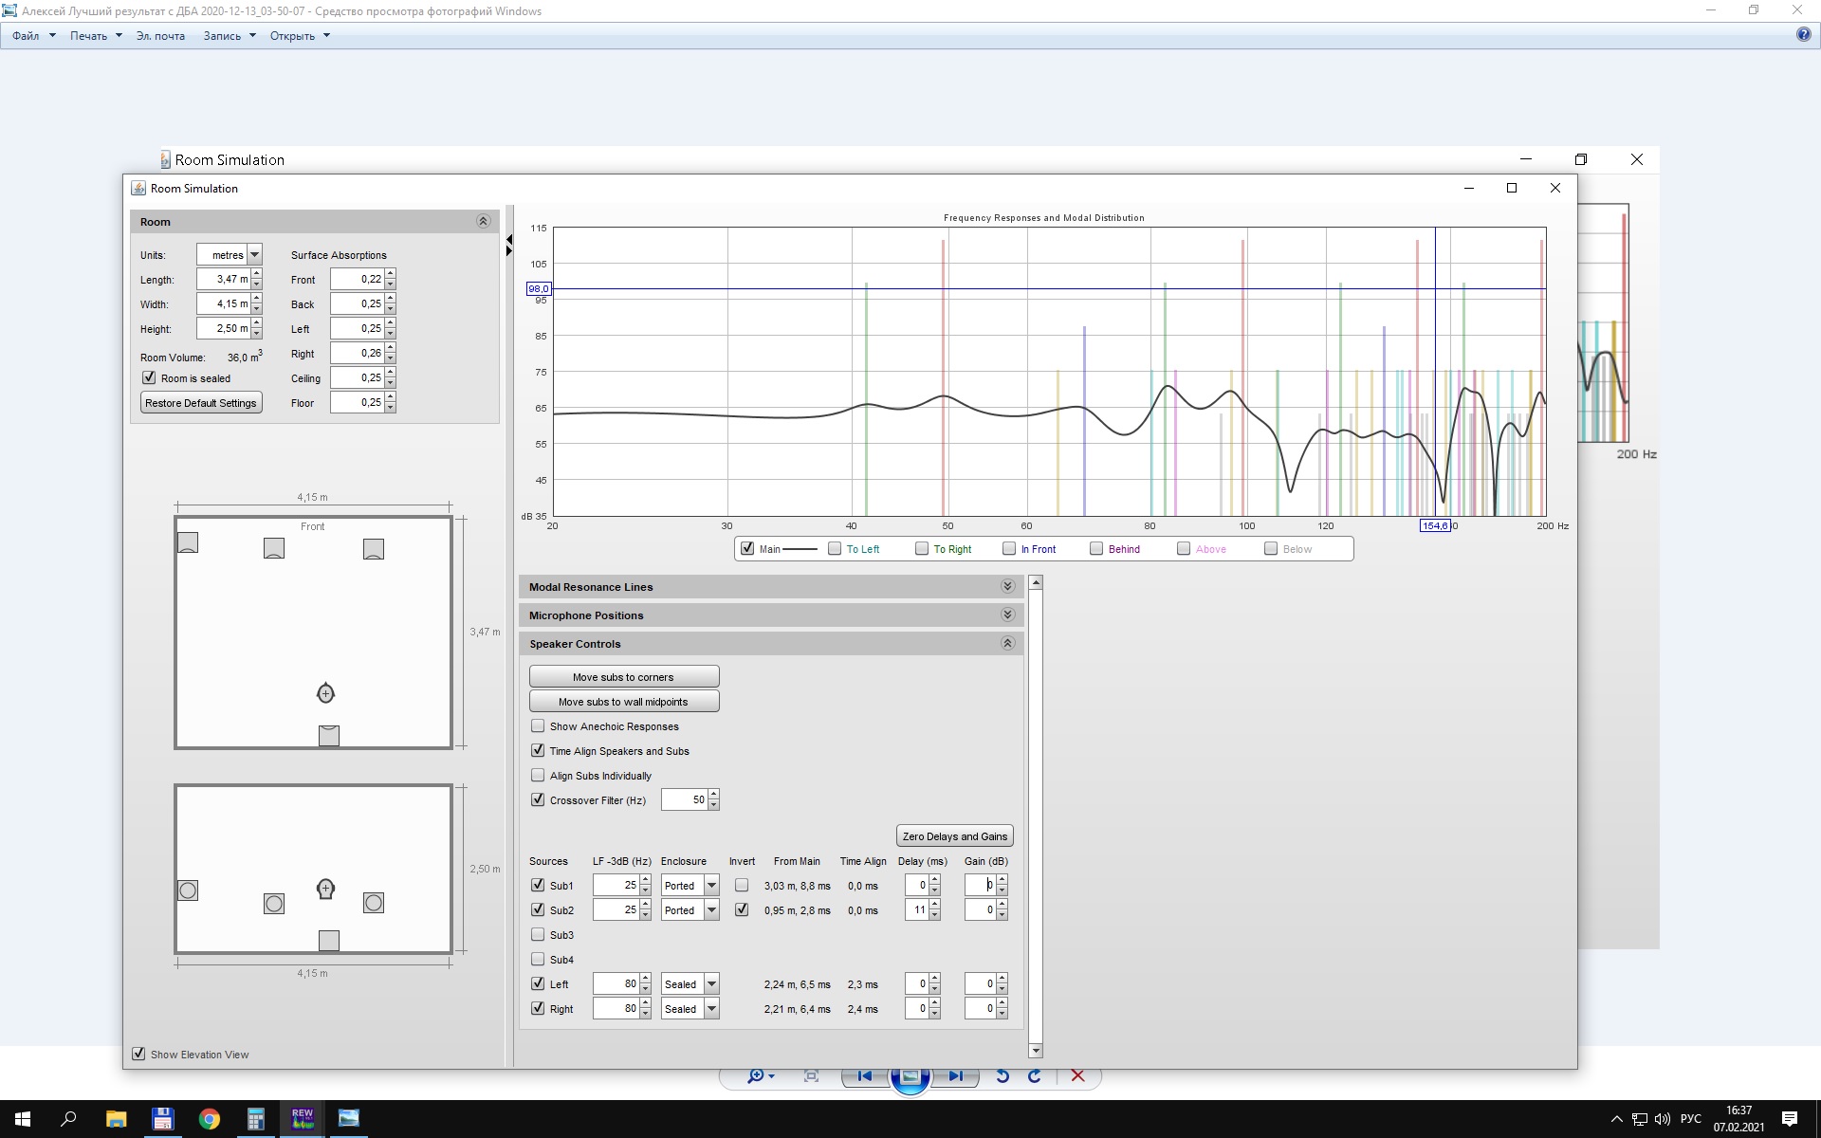This screenshot has width=1821, height=1138.
Task: Click the floppy disk app in taskbar
Action: 162,1119
